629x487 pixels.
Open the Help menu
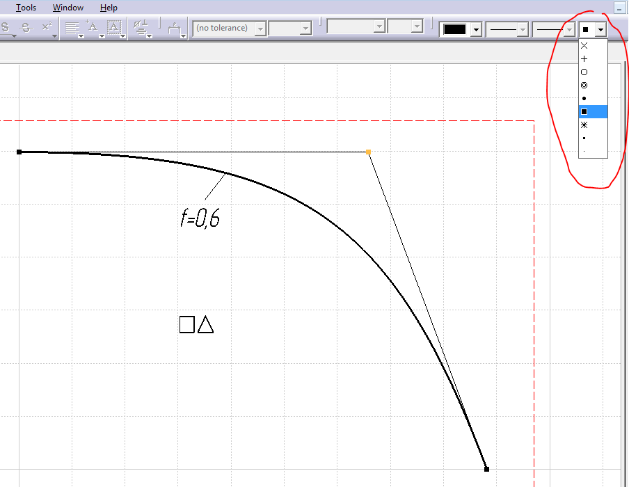tap(109, 8)
